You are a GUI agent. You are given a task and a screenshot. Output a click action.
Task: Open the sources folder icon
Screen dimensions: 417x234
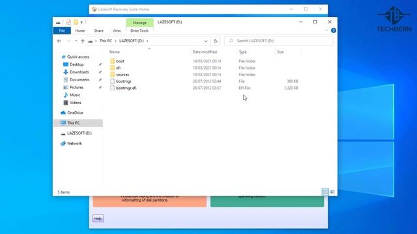coord(112,75)
